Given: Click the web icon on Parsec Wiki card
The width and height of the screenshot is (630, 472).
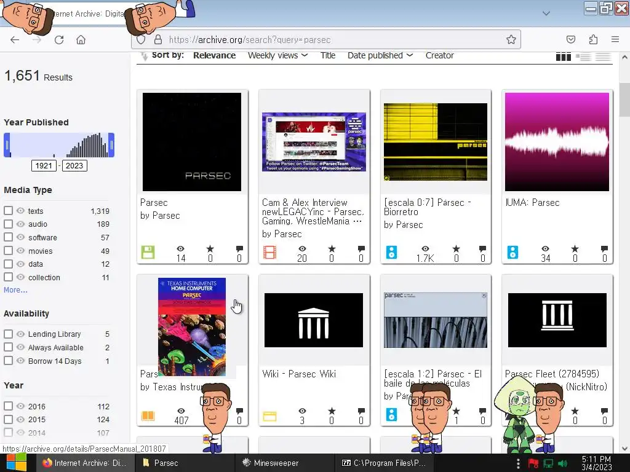Looking at the screenshot, I should pos(269,416).
